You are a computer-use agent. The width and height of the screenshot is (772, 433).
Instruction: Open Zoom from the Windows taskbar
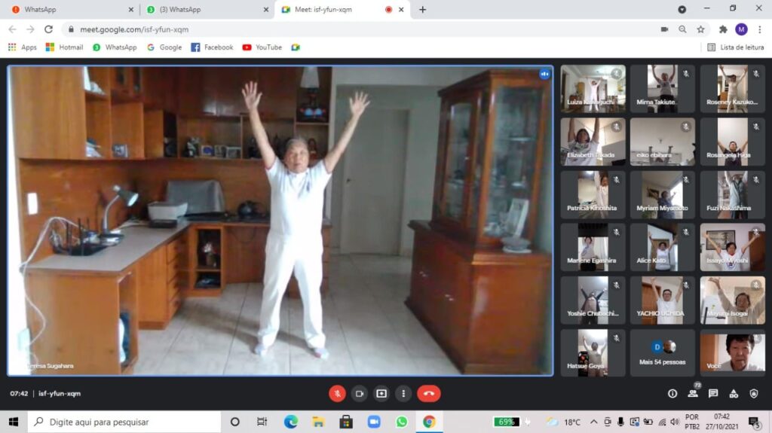tap(374, 422)
